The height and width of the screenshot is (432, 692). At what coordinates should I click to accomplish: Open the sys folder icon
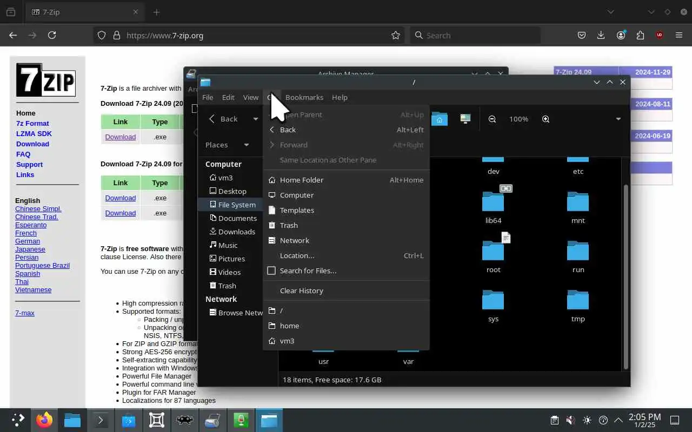(x=493, y=300)
